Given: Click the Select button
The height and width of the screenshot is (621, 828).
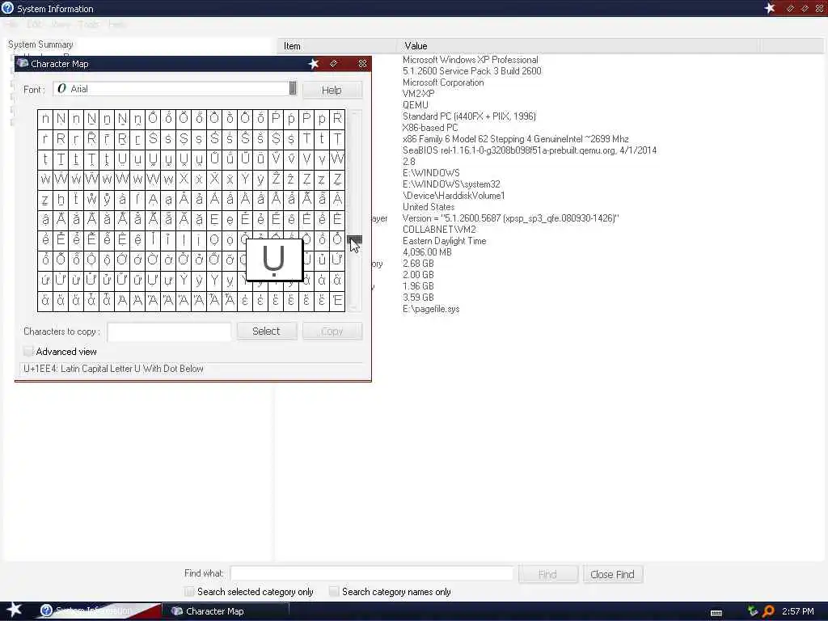Looking at the screenshot, I should (266, 331).
